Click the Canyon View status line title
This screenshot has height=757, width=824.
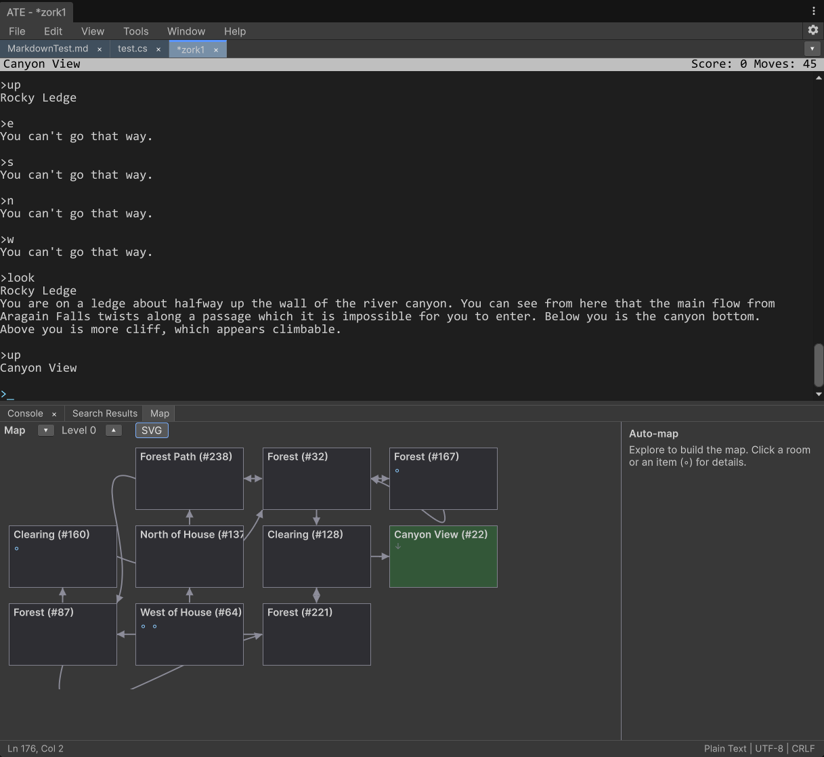click(41, 64)
